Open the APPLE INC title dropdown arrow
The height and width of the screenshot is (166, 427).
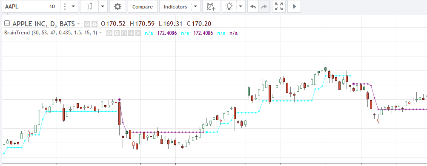pos(78,24)
